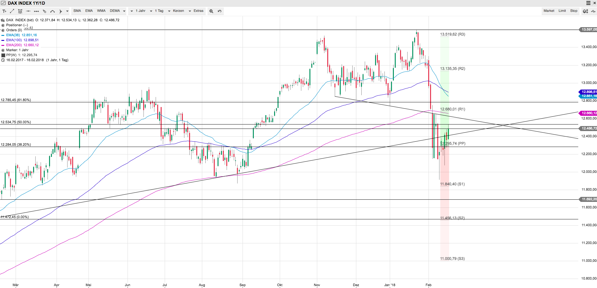Screen dimensions: 597x288
Task: Click the 12.680,01 (R1) pivot label
Action: click(x=453, y=109)
